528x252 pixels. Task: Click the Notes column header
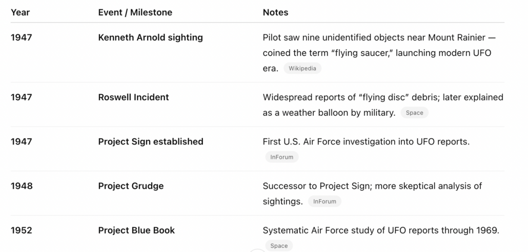tap(275, 12)
